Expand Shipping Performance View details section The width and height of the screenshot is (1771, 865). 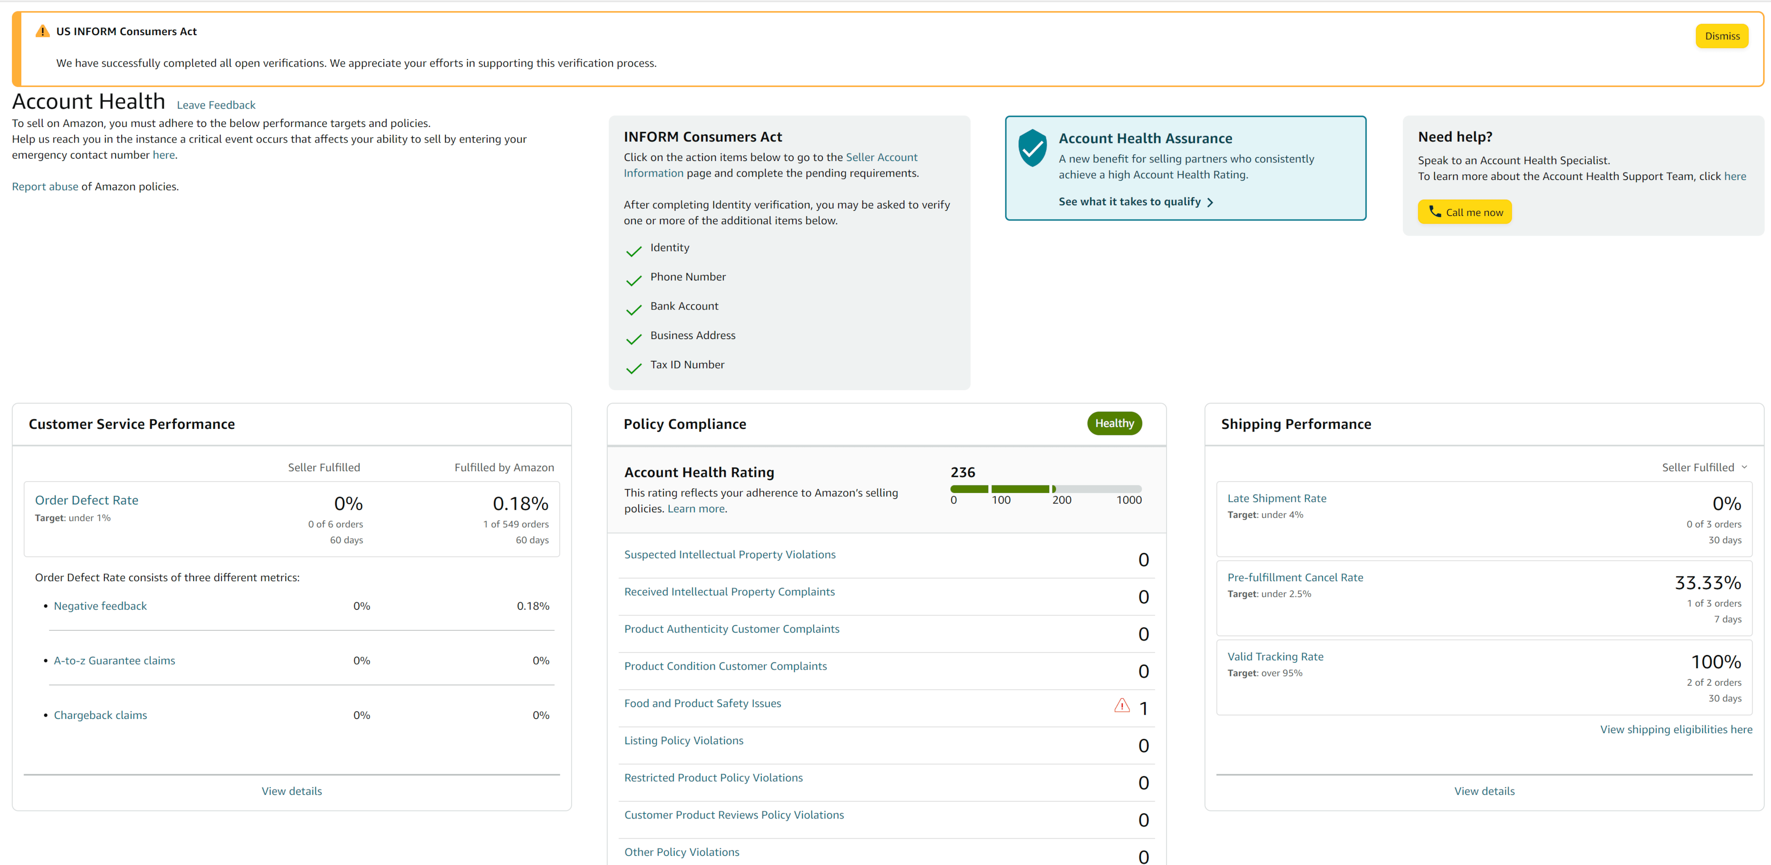pos(1484,790)
